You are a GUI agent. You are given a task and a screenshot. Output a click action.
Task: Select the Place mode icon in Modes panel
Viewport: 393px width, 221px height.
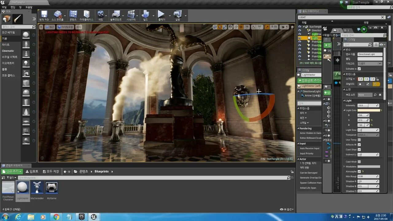click(x=6, y=19)
